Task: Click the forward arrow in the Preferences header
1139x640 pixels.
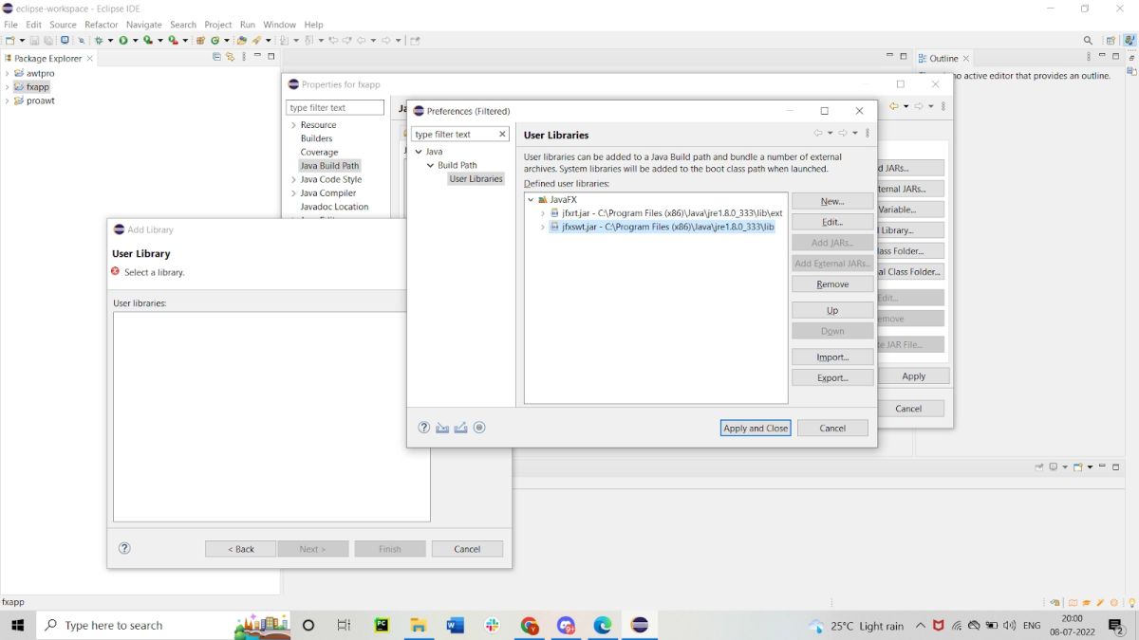Action: (843, 134)
